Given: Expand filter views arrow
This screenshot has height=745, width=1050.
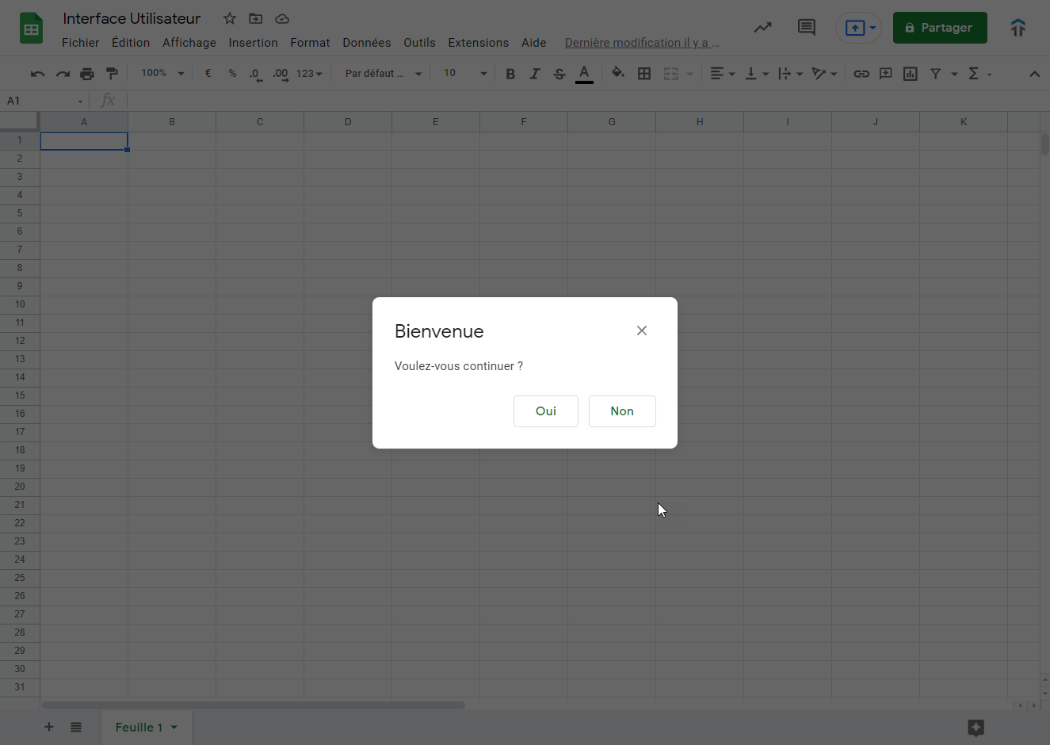Looking at the screenshot, I should pos(954,74).
